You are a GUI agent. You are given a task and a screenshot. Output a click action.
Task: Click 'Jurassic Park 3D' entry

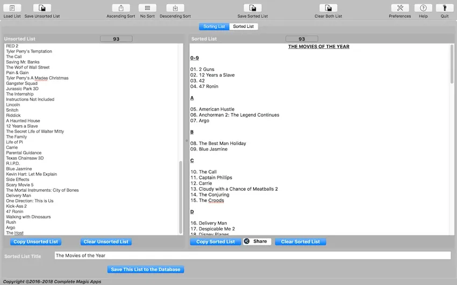coord(22,89)
